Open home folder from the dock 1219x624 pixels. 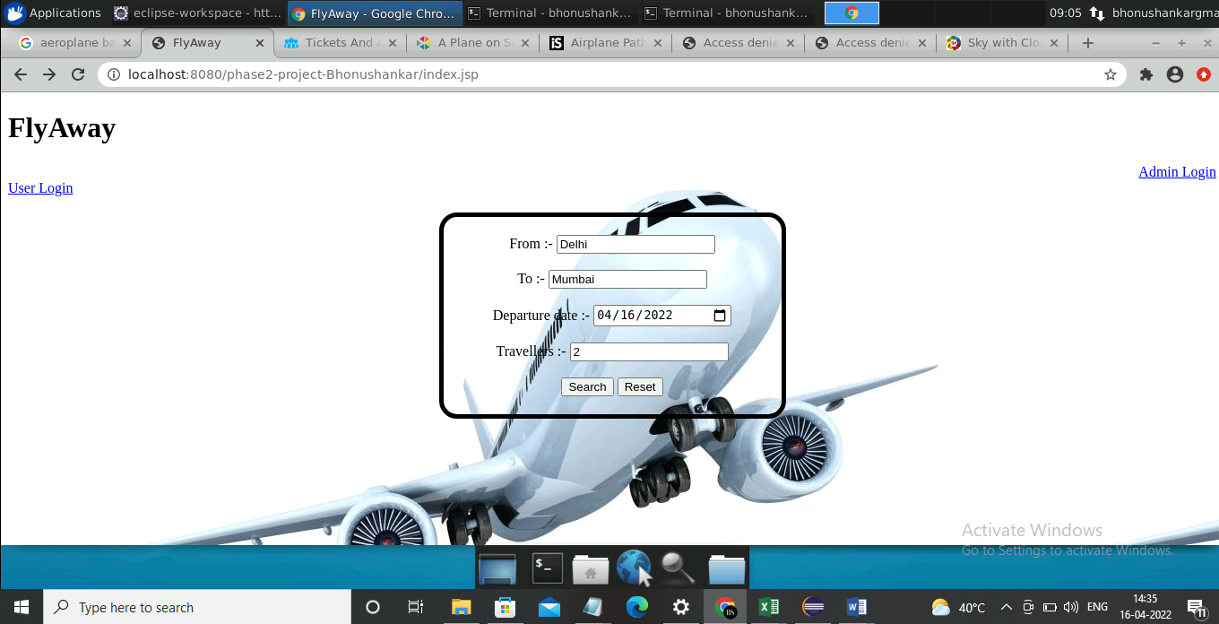[591, 568]
